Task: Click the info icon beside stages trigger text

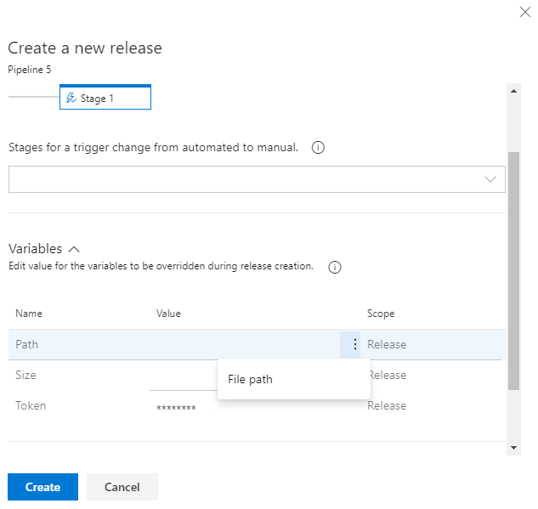Action: pyautogui.click(x=318, y=148)
